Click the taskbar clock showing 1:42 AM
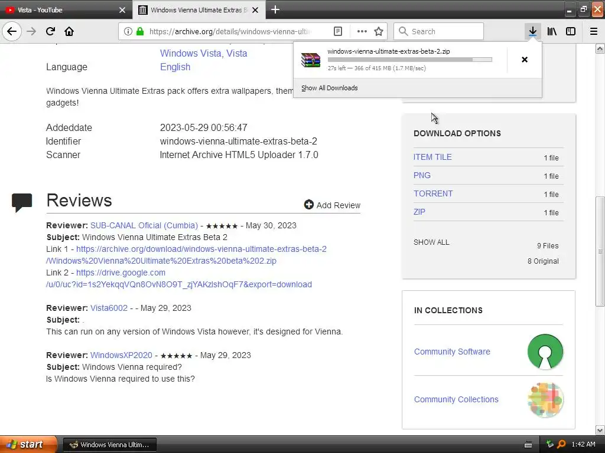605x453 pixels. pos(583,444)
